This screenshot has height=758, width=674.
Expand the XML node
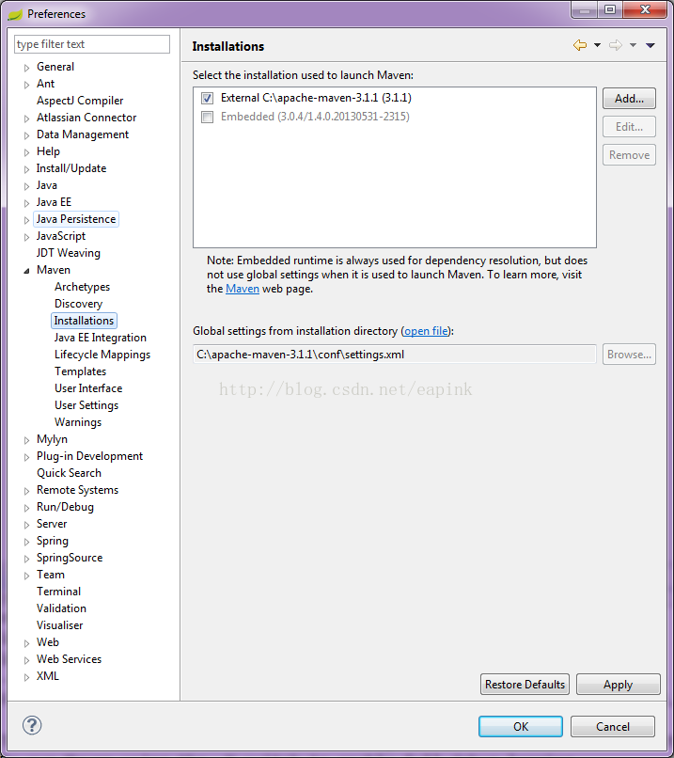click(27, 677)
